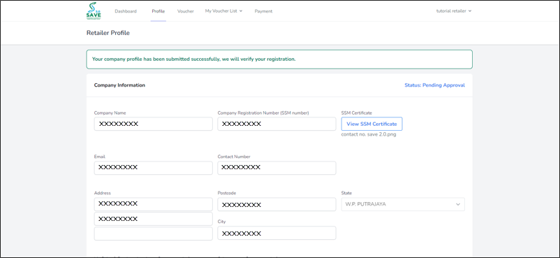Click the City input field
Viewport: 560px width, 258px height.
277,233
